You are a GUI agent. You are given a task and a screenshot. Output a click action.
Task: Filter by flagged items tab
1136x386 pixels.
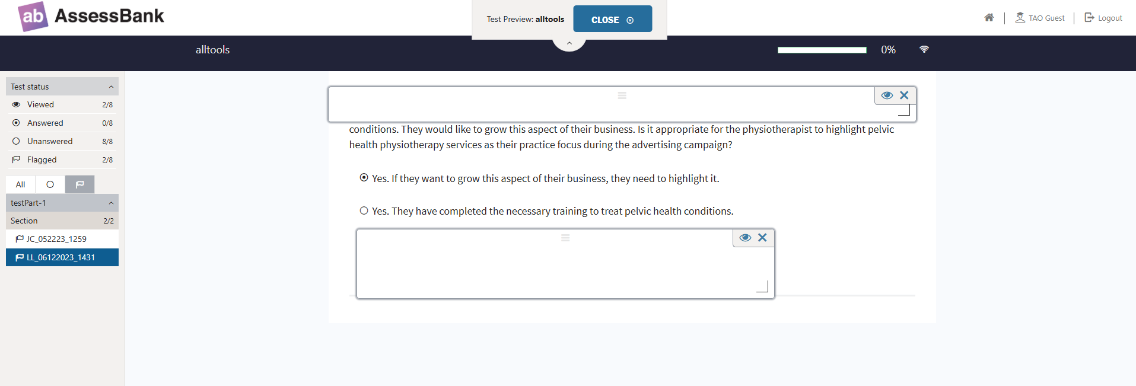coord(79,184)
